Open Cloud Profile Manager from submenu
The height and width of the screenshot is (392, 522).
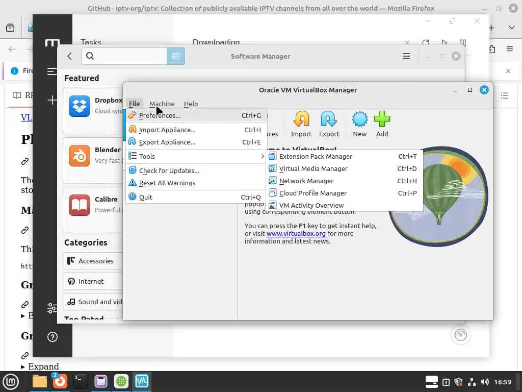(x=345, y=193)
